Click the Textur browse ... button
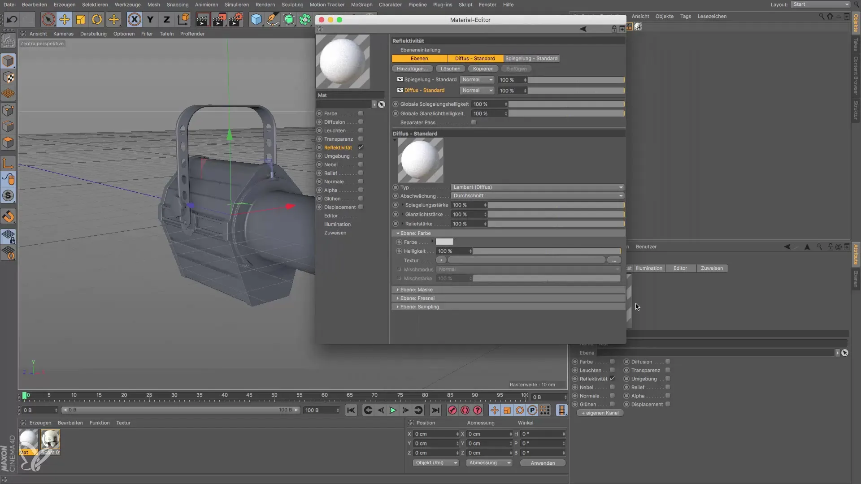Image resolution: width=861 pixels, height=484 pixels. click(x=614, y=260)
